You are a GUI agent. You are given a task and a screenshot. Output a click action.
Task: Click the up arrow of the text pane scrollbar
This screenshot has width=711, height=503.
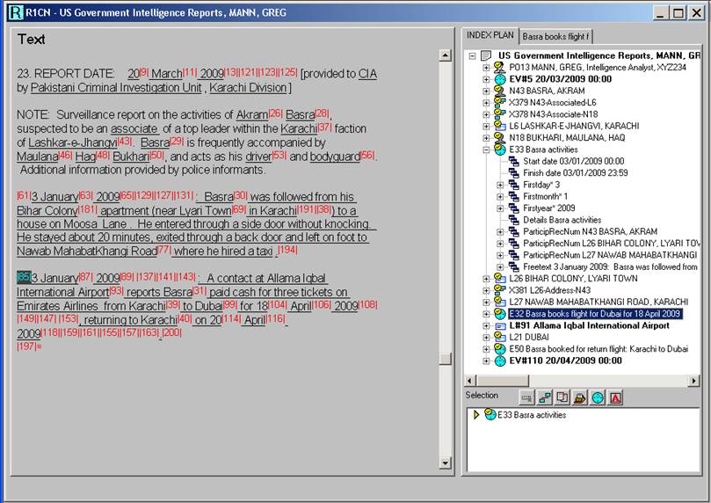(x=446, y=55)
